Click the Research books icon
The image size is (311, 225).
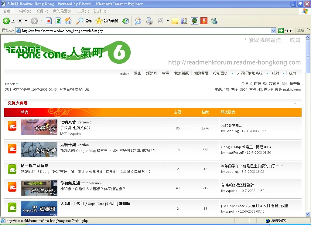tap(184, 21)
